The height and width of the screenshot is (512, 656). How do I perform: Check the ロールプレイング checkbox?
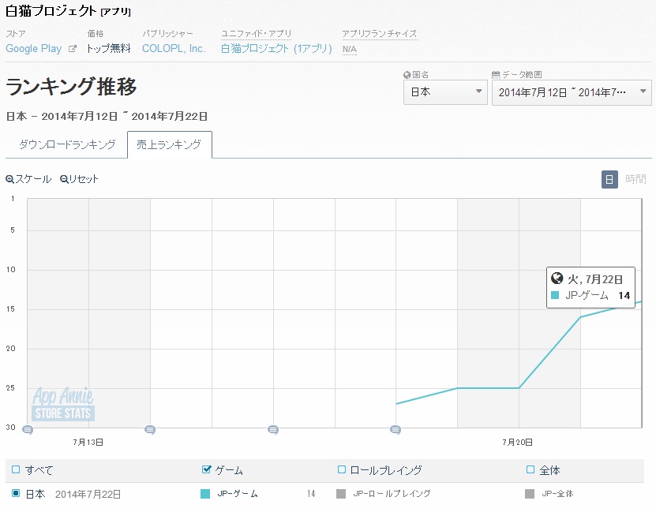pos(341,469)
